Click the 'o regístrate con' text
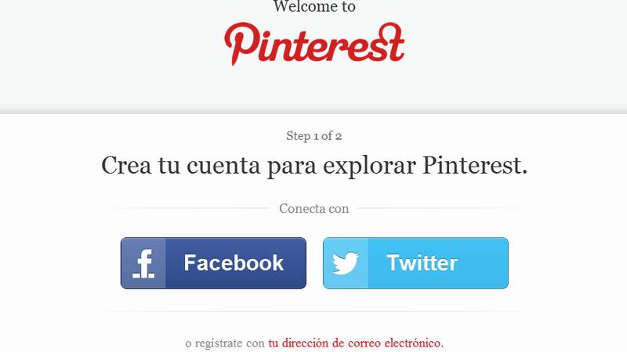This screenshot has width=627, height=352. click(x=225, y=343)
